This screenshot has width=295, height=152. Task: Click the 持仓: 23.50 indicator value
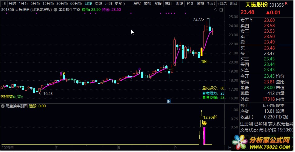tap(111, 10)
